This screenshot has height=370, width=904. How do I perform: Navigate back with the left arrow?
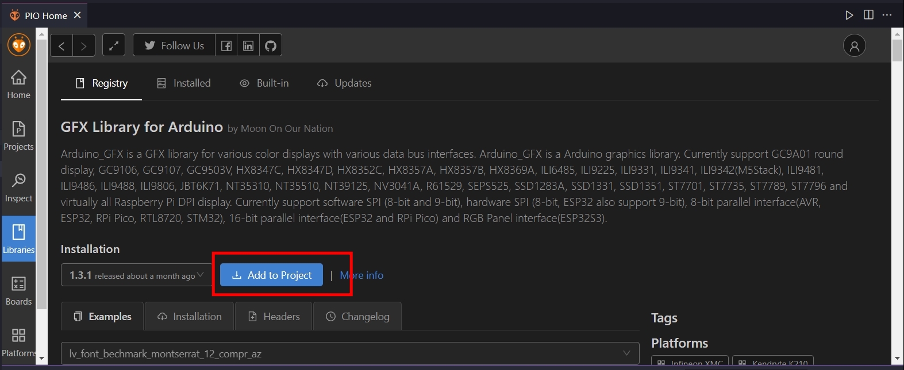coord(61,46)
